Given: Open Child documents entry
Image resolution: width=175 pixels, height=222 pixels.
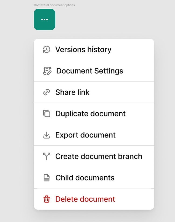Looking at the screenshot, I should 85,178.
